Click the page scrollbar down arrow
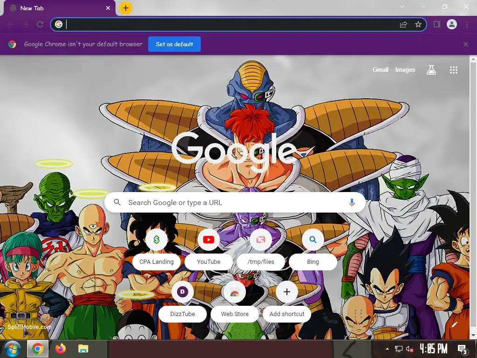This screenshot has height=358, width=477. (x=473, y=335)
